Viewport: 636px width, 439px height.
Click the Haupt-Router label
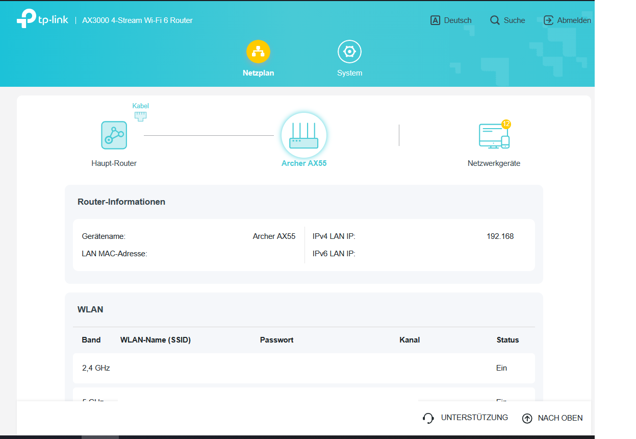[114, 163]
